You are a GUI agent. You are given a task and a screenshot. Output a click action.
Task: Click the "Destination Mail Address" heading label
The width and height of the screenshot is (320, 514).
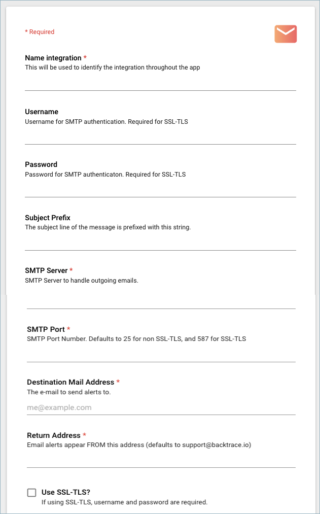(x=71, y=382)
